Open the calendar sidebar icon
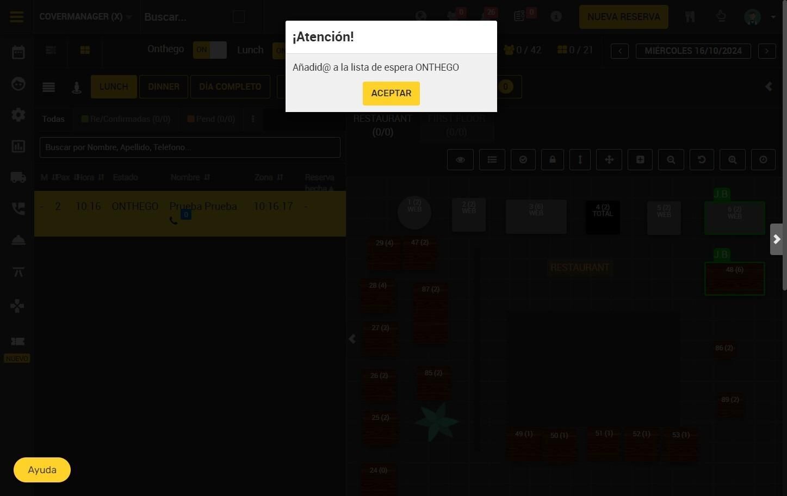This screenshot has height=496, width=787. [x=18, y=52]
